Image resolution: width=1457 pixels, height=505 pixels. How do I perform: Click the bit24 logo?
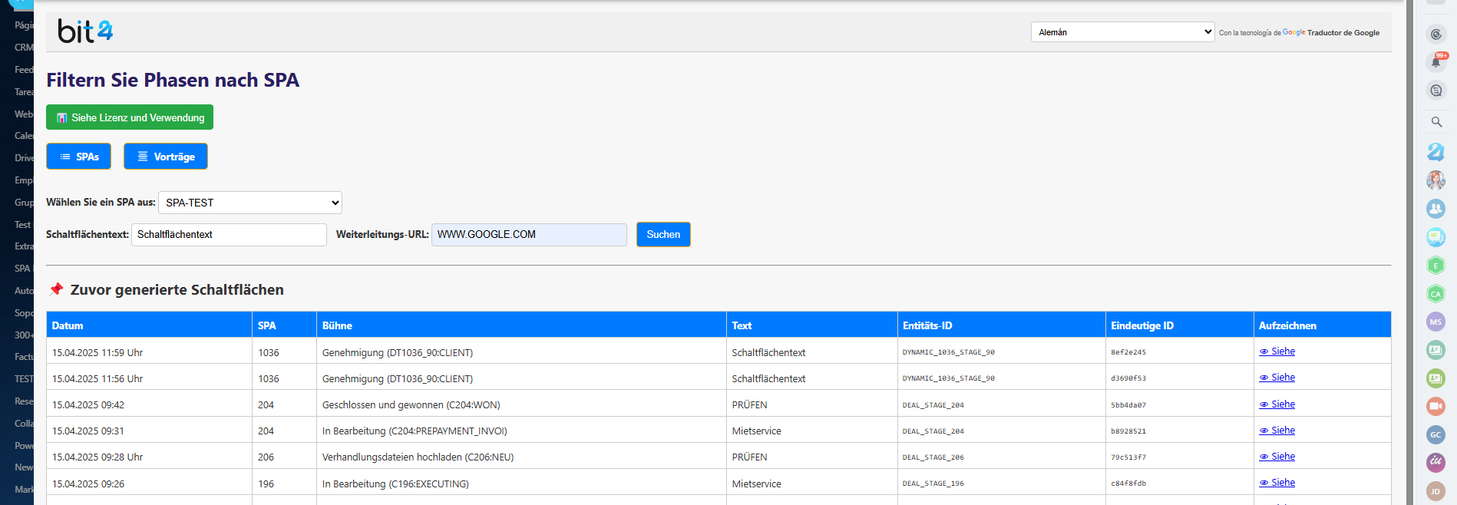[85, 31]
